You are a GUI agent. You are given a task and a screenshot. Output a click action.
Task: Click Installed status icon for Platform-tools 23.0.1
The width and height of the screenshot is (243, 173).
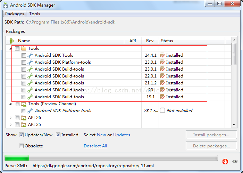[162, 62]
